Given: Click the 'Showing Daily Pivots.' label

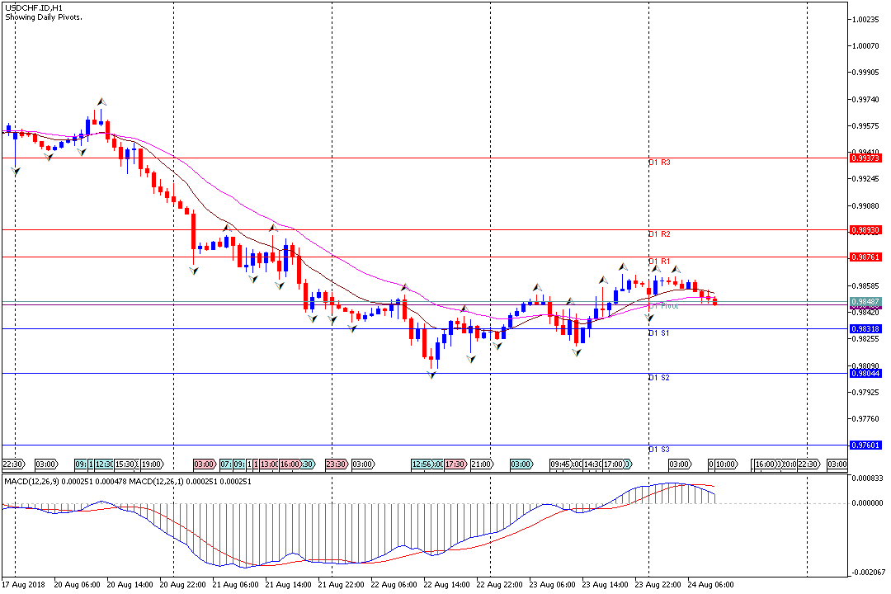Looking at the screenshot, I should (x=44, y=17).
